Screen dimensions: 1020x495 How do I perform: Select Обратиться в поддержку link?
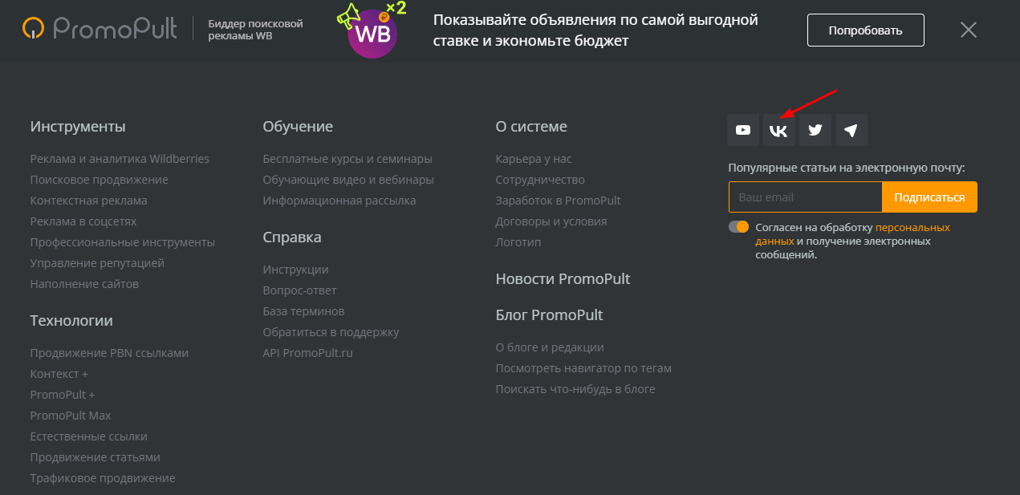click(331, 332)
